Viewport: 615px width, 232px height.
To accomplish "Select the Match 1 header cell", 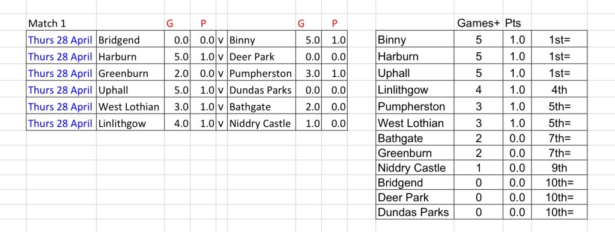I will tap(61, 23).
